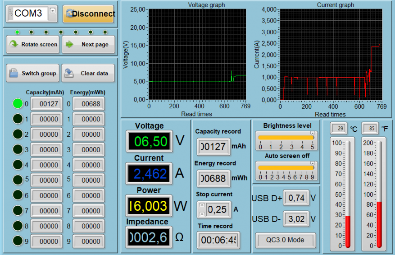Viewport: 395px width, 255px height.
Task: Select the group 1 indicator LED
Action: coord(18,119)
